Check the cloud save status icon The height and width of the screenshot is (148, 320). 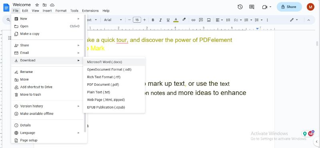click(52, 5)
